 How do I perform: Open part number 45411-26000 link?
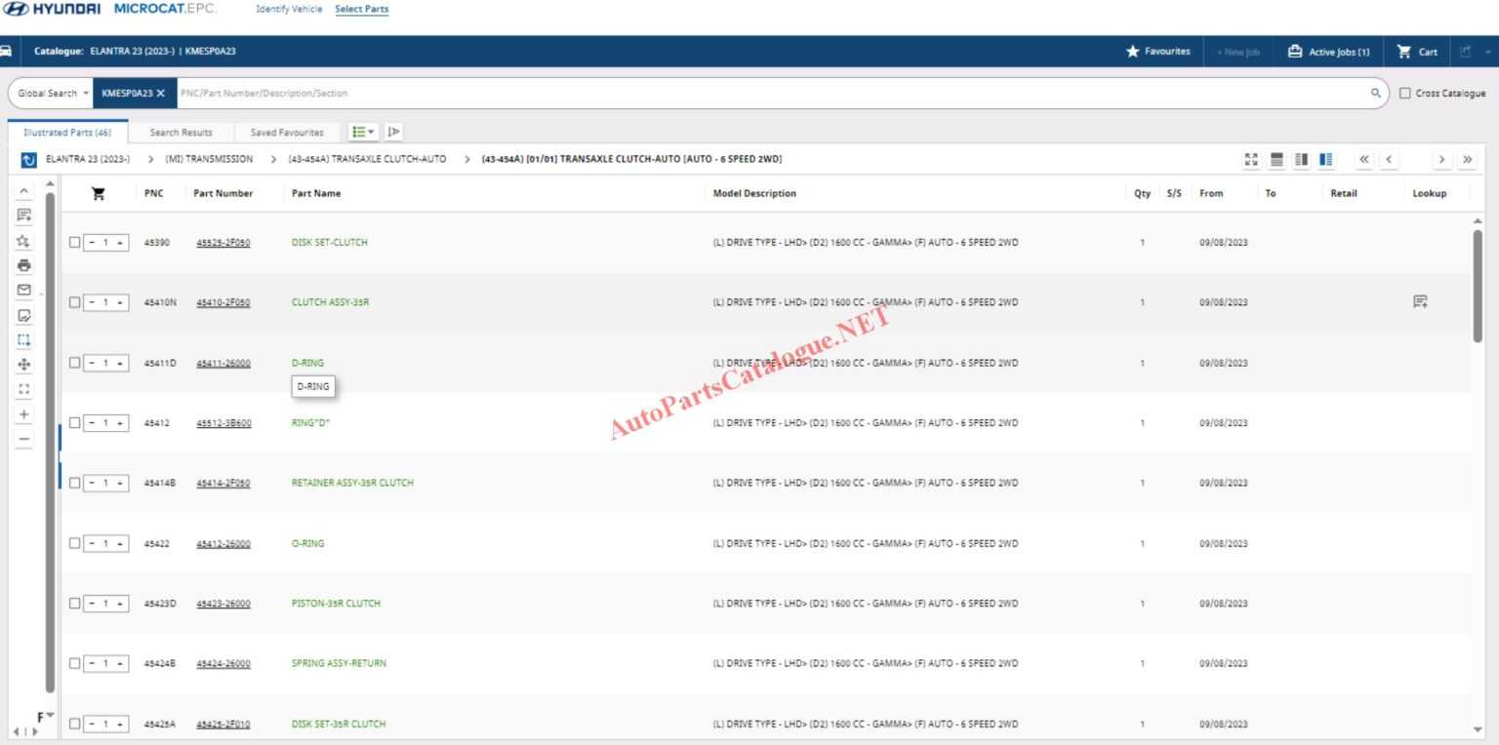tap(223, 362)
